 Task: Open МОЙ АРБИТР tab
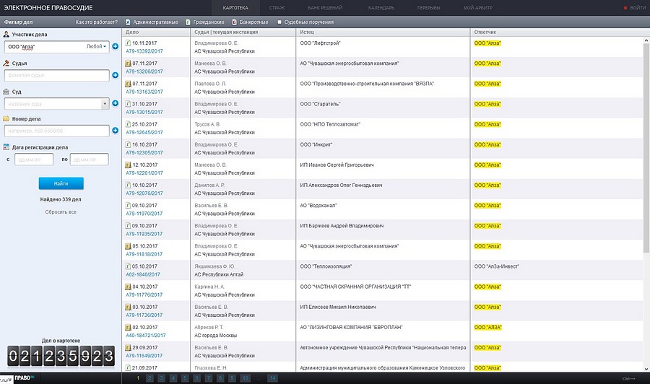(478, 8)
